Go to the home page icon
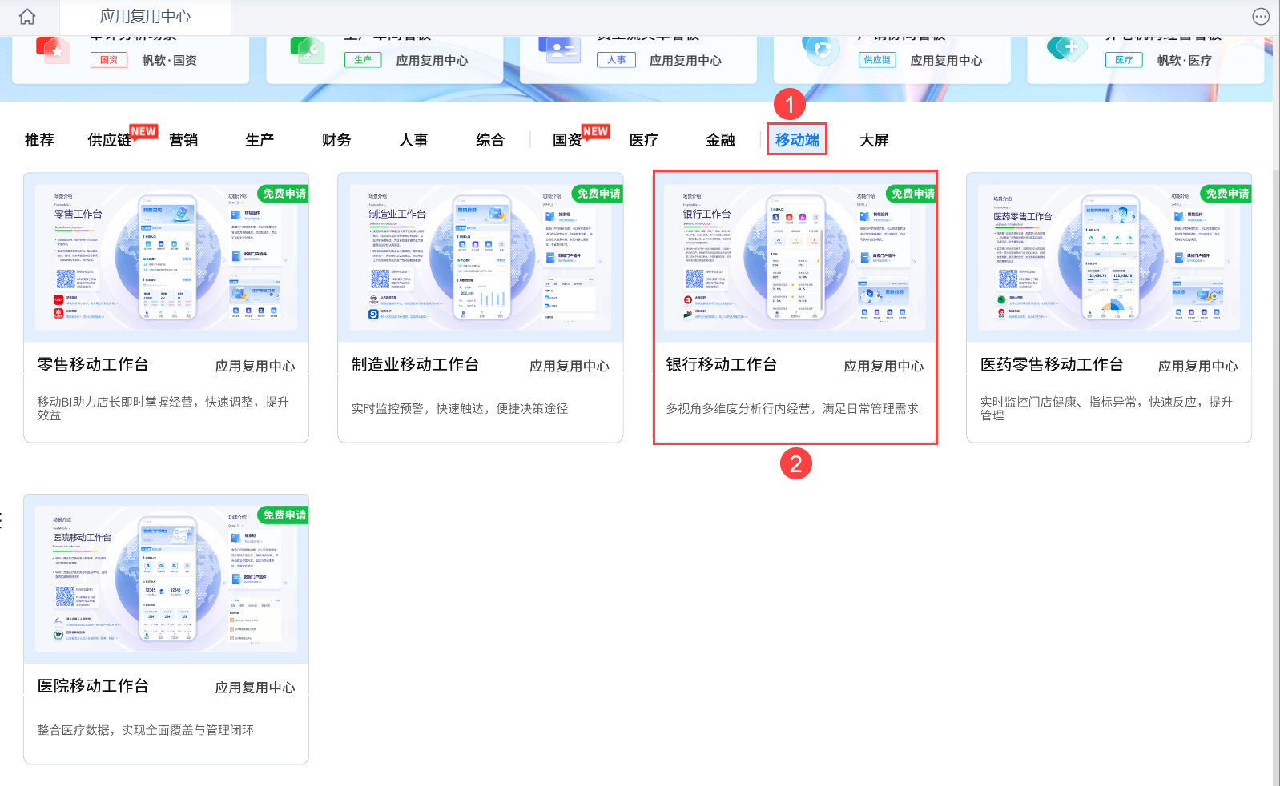Screen dimensions: 1280x786 pos(27,17)
